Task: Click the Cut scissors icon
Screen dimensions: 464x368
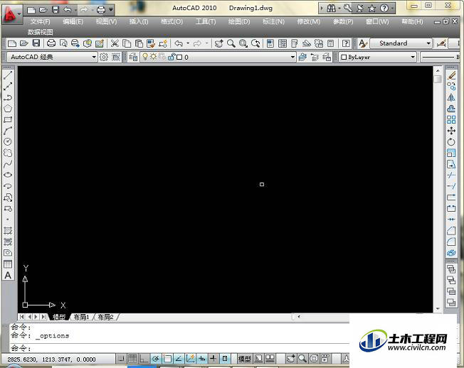Action: pyautogui.click(x=115, y=43)
